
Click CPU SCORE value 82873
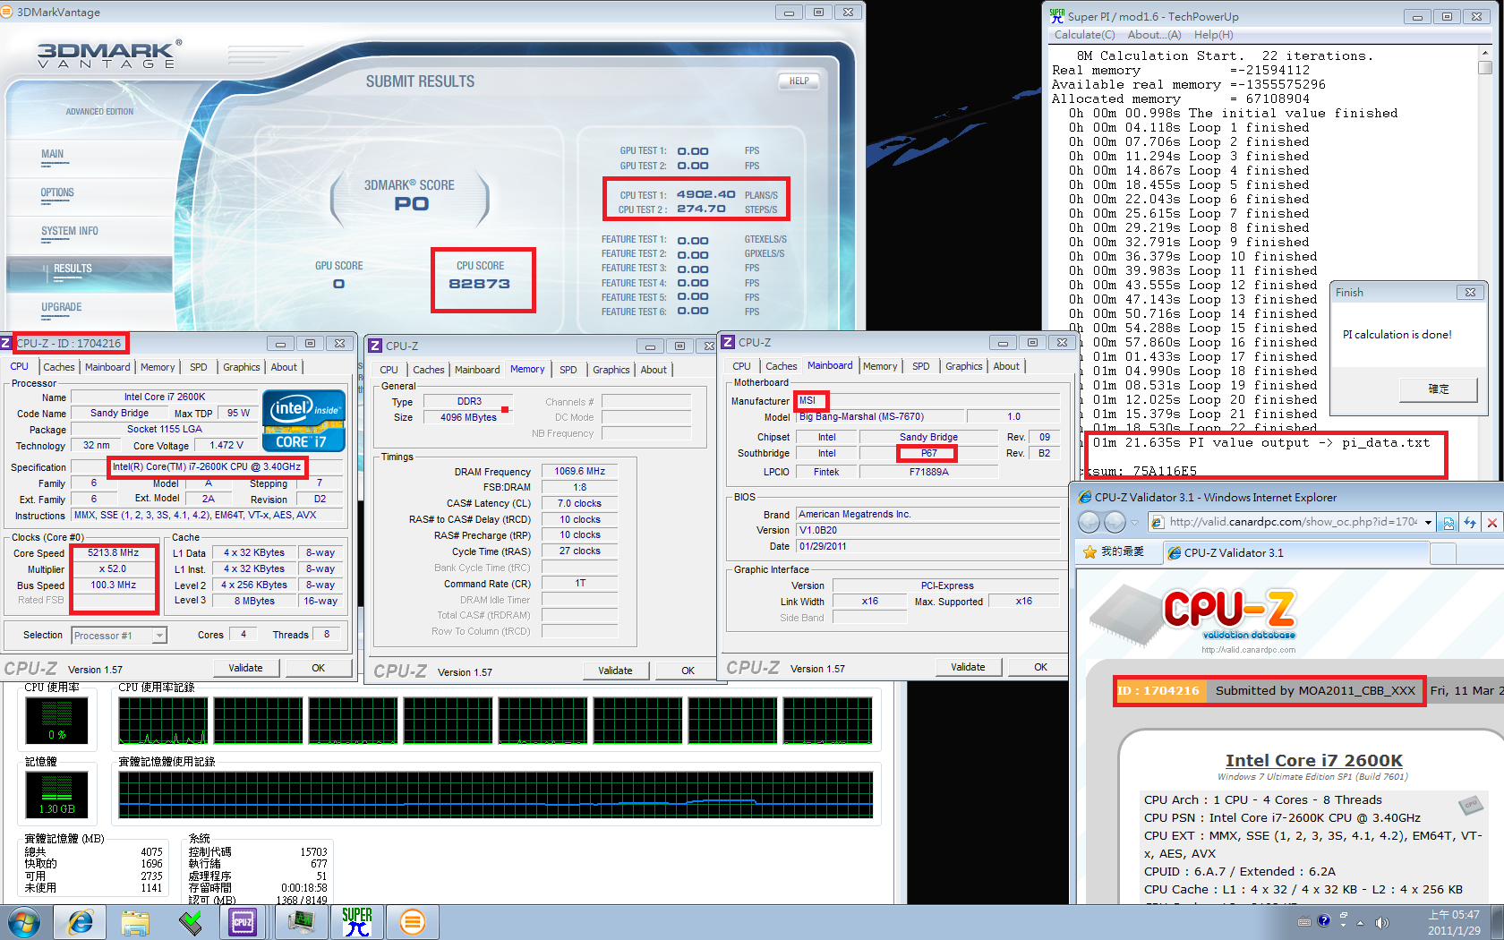pos(480,284)
